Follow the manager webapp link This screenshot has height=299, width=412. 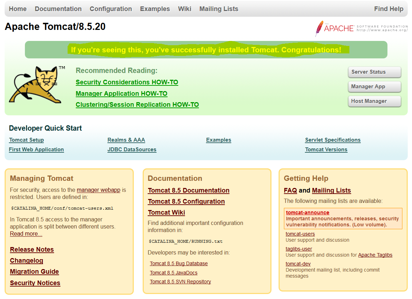tap(99, 190)
